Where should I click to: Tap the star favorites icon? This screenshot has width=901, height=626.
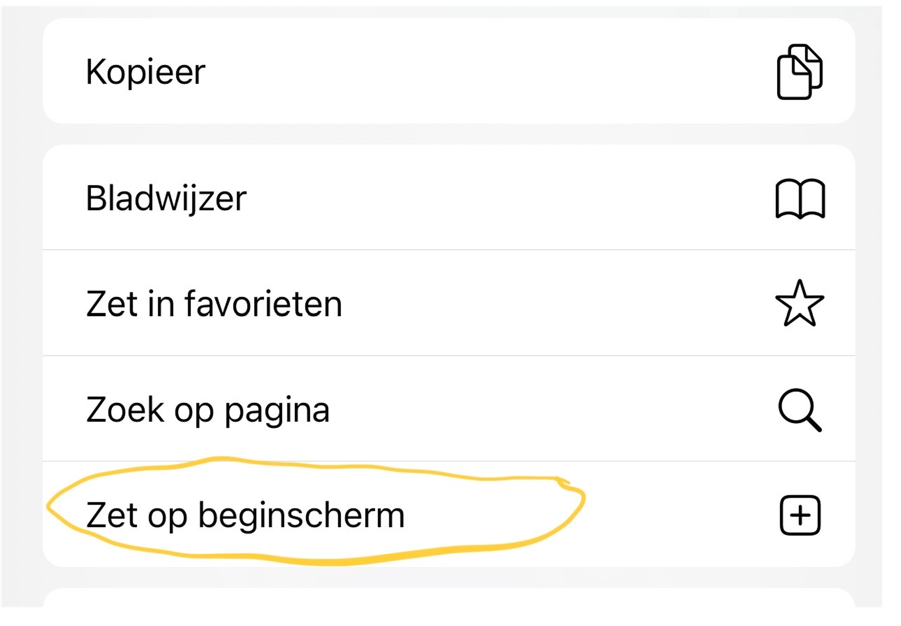tap(800, 304)
